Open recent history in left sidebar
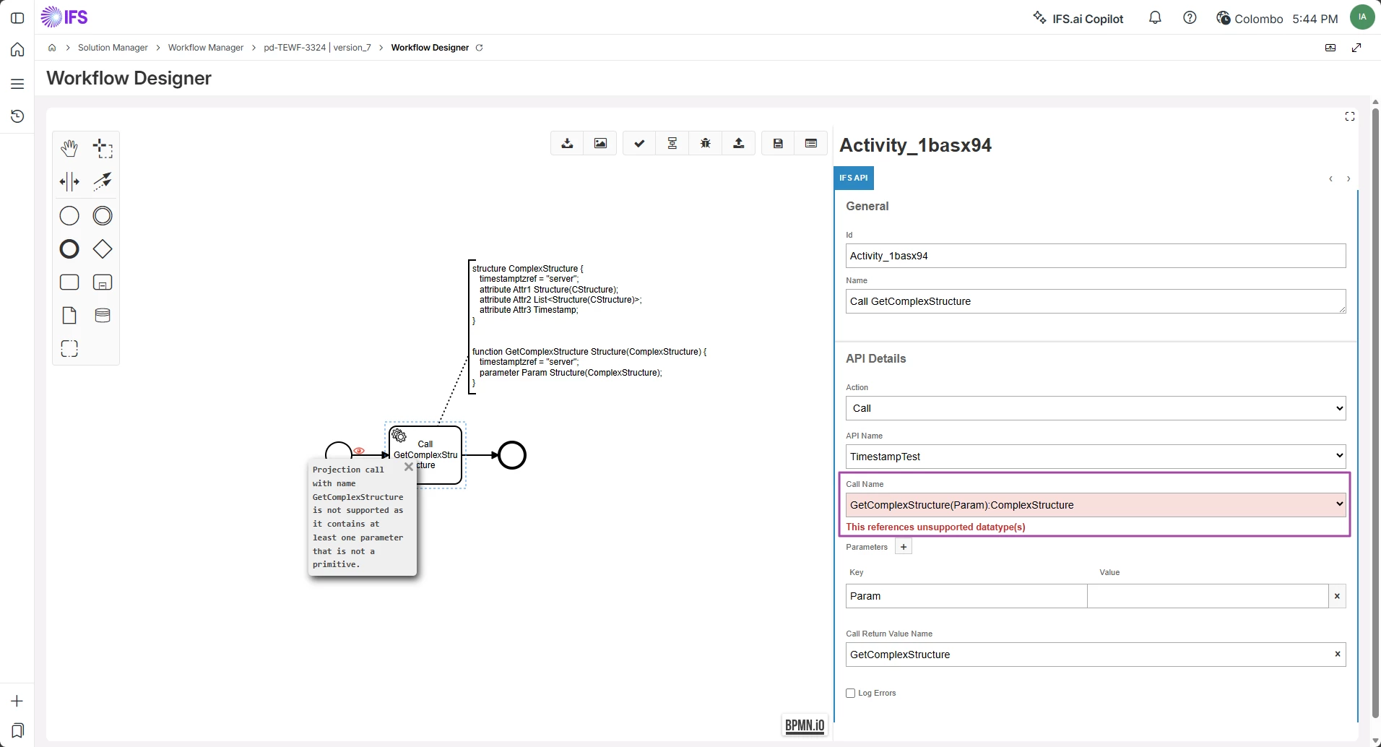Image resolution: width=1381 pixels, height=747 pixels. 17,116
